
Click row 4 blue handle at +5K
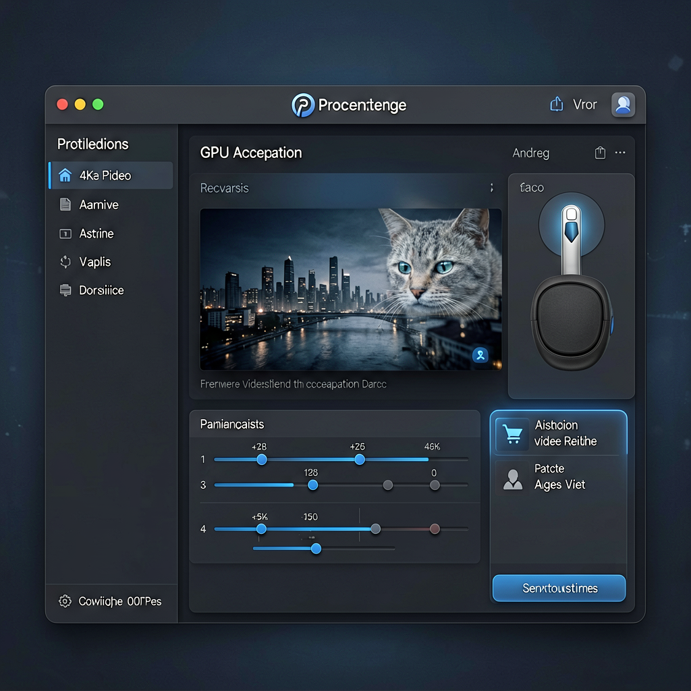coord(261,529)
